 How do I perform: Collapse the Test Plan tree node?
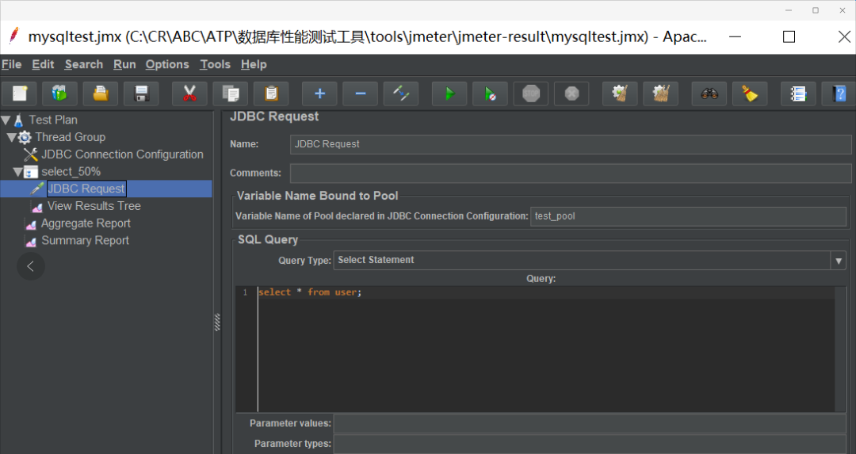[x=6, y=120]
